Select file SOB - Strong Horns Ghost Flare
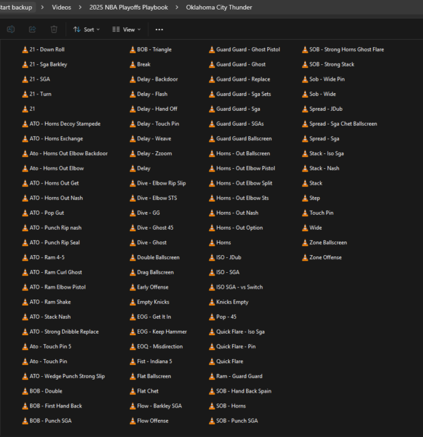The width and height of the screenshot is (423, 437). click(343, 50)
